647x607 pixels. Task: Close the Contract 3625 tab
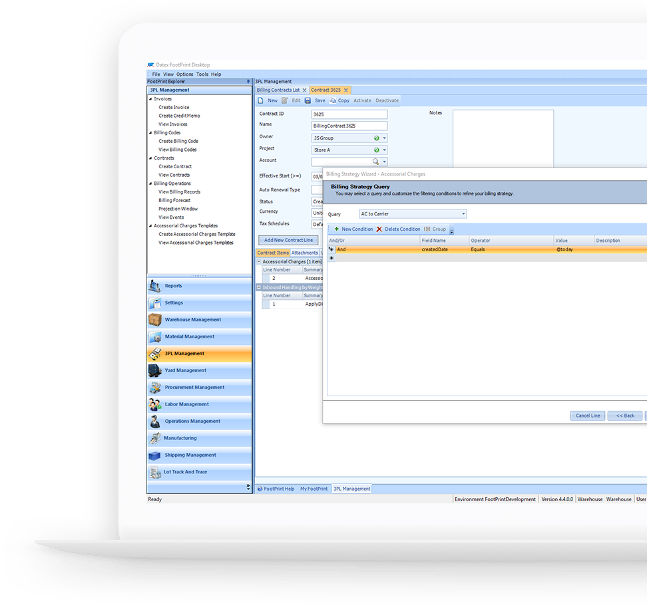345,90
